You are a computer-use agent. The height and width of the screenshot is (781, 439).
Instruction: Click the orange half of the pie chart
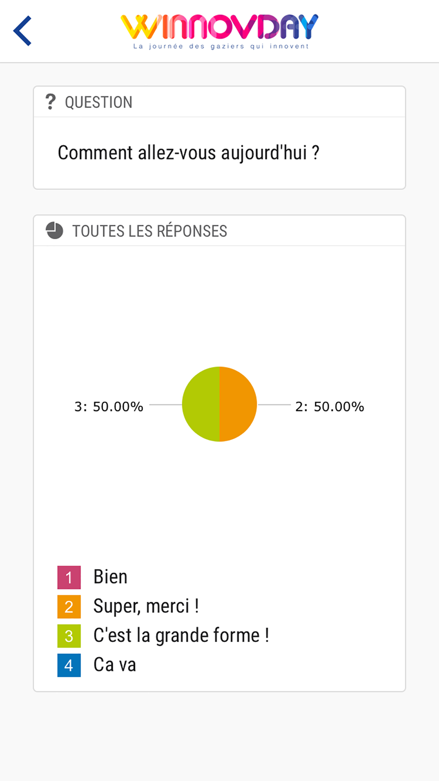(238, 404)
